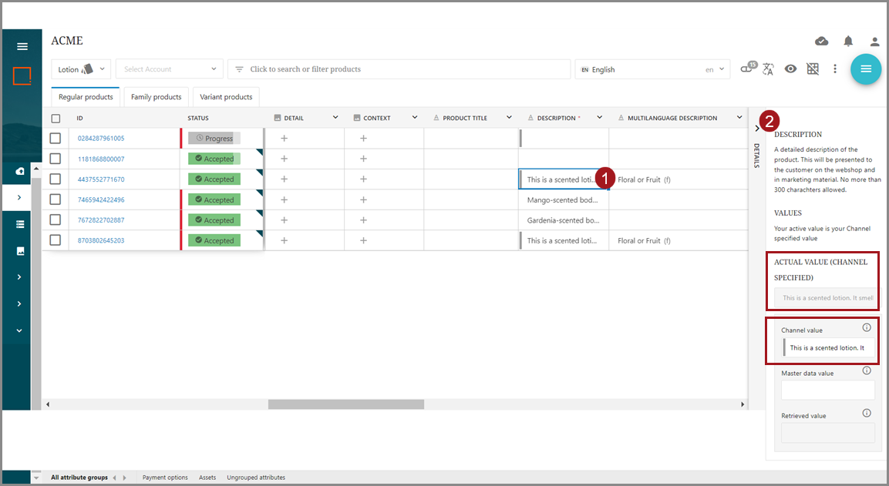
Task: Click the grid-off table view icon
Action: [x=813, y=69]
